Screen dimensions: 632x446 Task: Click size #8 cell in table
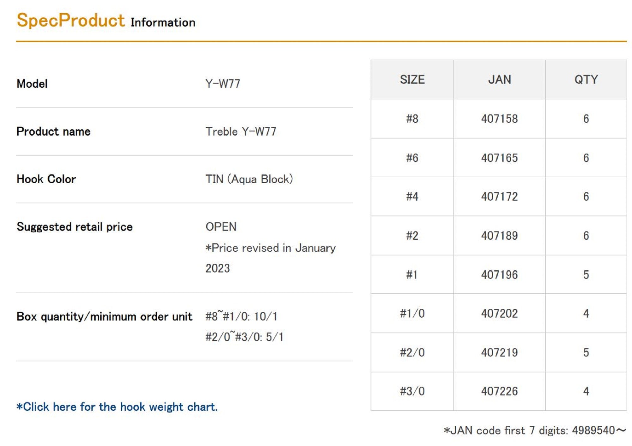(x=412, y=119)
